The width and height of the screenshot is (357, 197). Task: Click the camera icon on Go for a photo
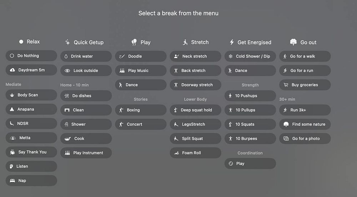coord(286,138)
